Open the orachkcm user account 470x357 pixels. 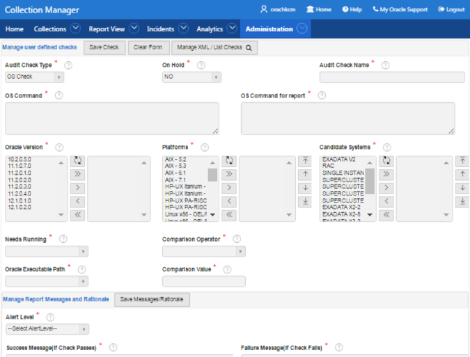278,10
